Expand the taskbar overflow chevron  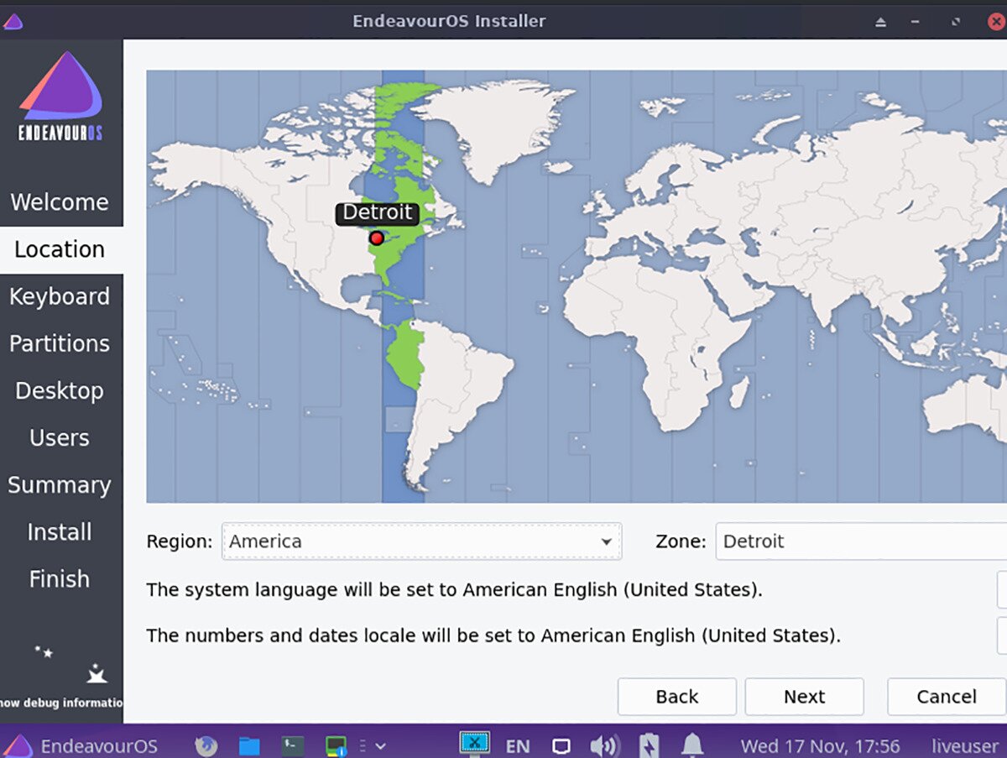(380, 745)
